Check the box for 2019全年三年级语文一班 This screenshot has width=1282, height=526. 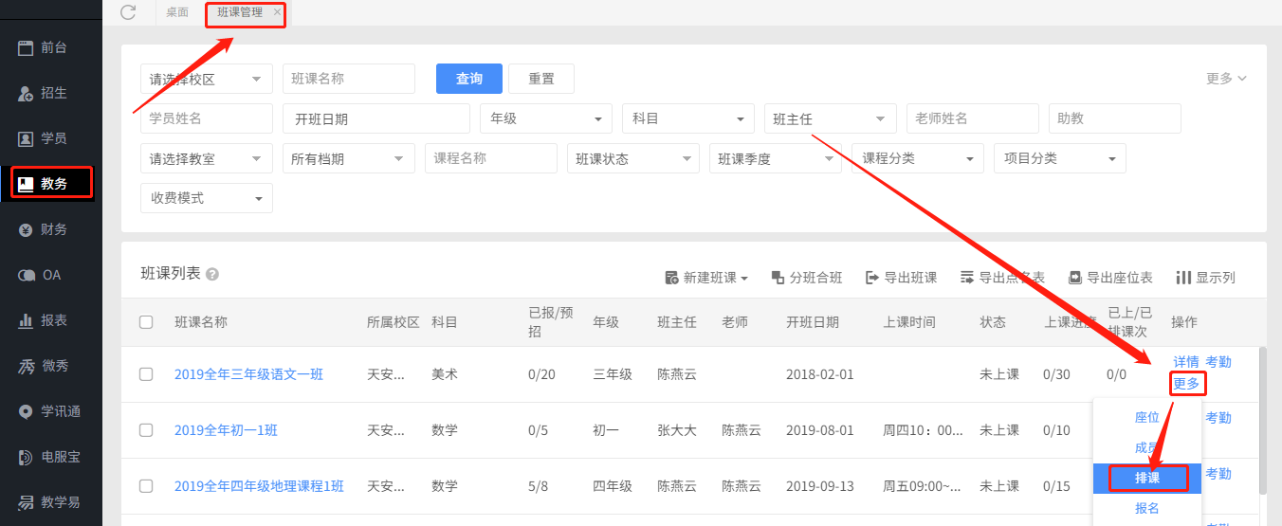coord(146,374)
